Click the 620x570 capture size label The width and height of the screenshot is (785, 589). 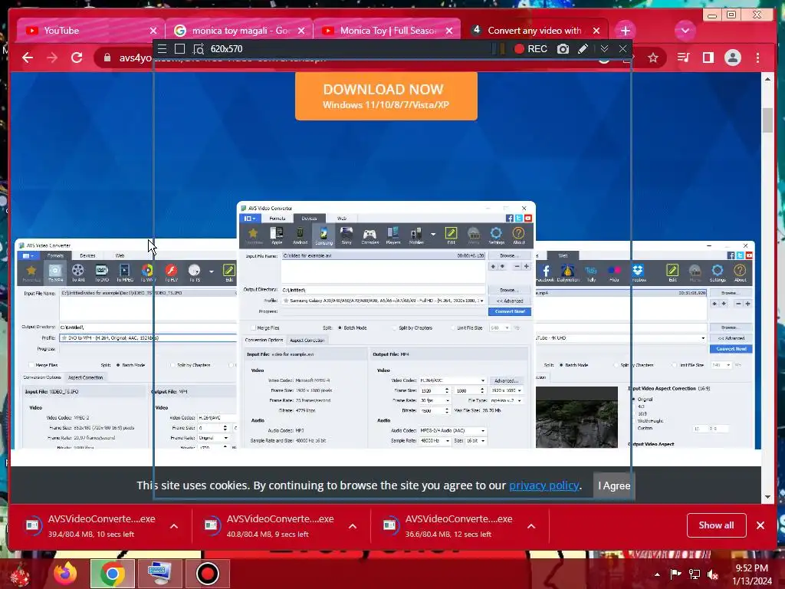(x=226, y=48)
